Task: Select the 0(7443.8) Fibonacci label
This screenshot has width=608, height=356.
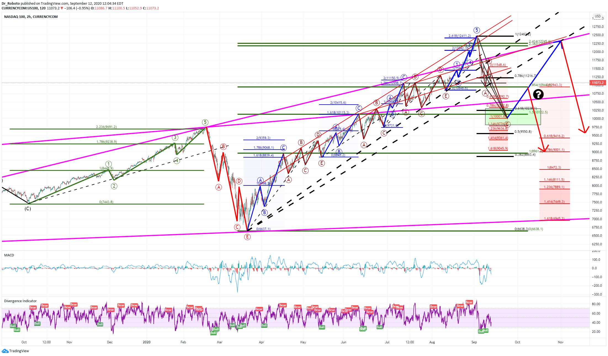Action: [x=106, y=202]
